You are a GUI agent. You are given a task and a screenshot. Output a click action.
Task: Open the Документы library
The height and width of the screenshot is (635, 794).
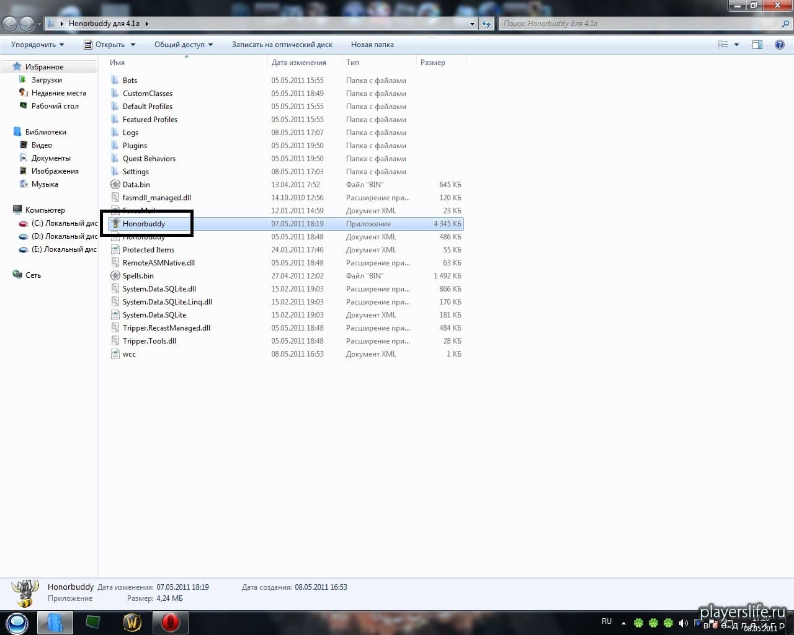click(51, 158)
